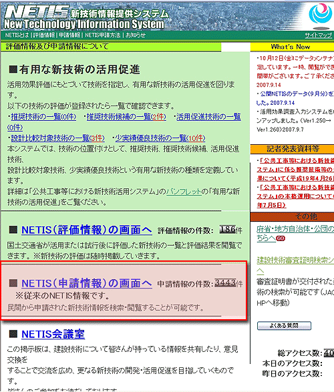Click 10月12日 maintenance notice text

click(x=295, y=71)
